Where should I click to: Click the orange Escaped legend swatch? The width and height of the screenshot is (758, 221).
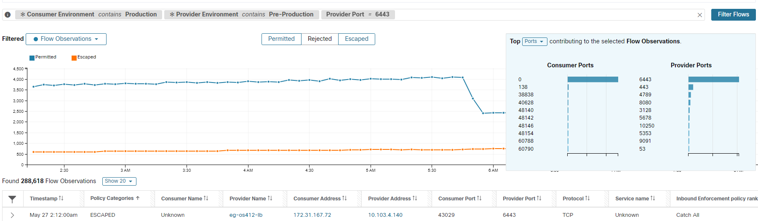[x=74, y=58]
